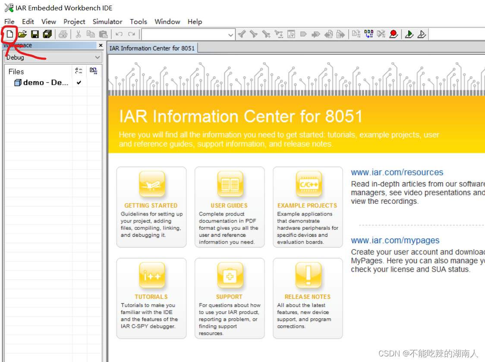Click the Open file folder icon
The width and height of the screenshot is (485, 362).
22,34
